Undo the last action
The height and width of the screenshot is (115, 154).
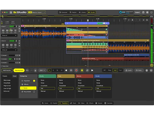pos(27,70)
